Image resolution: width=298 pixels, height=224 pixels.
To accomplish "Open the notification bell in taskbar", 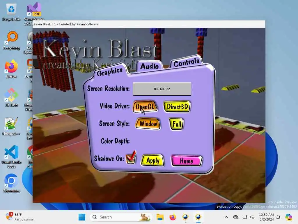I will 278,217.
